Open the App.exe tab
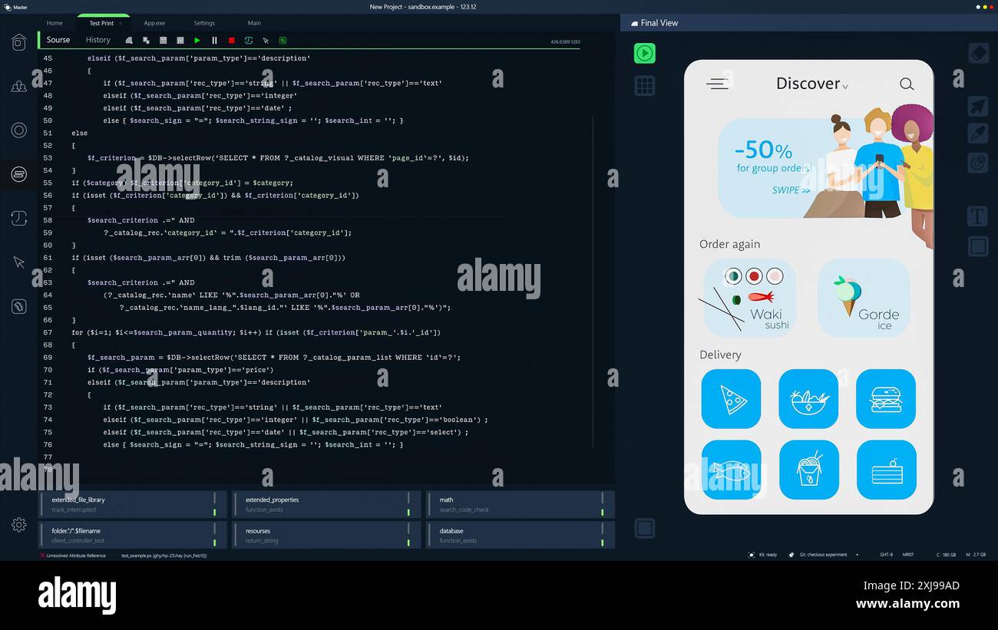Screen dimensions: 998x630 (154, 23)
